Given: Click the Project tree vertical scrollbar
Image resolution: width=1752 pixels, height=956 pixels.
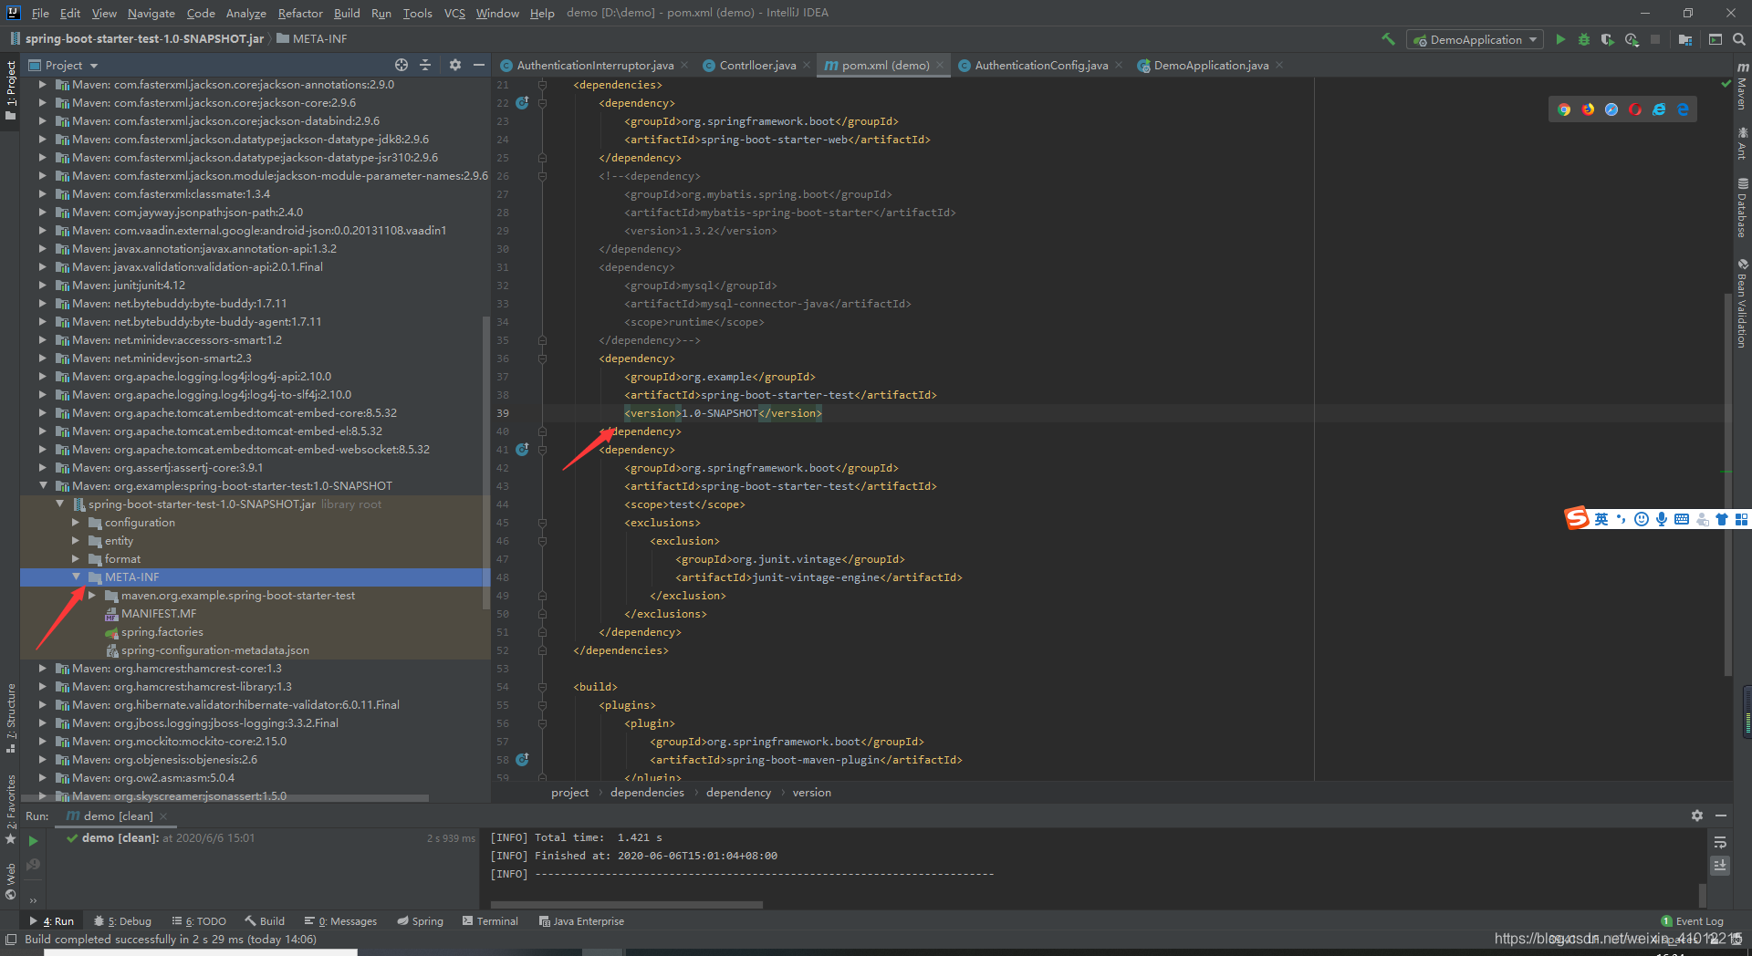Looking at the screenshot, I should point(485,461).
